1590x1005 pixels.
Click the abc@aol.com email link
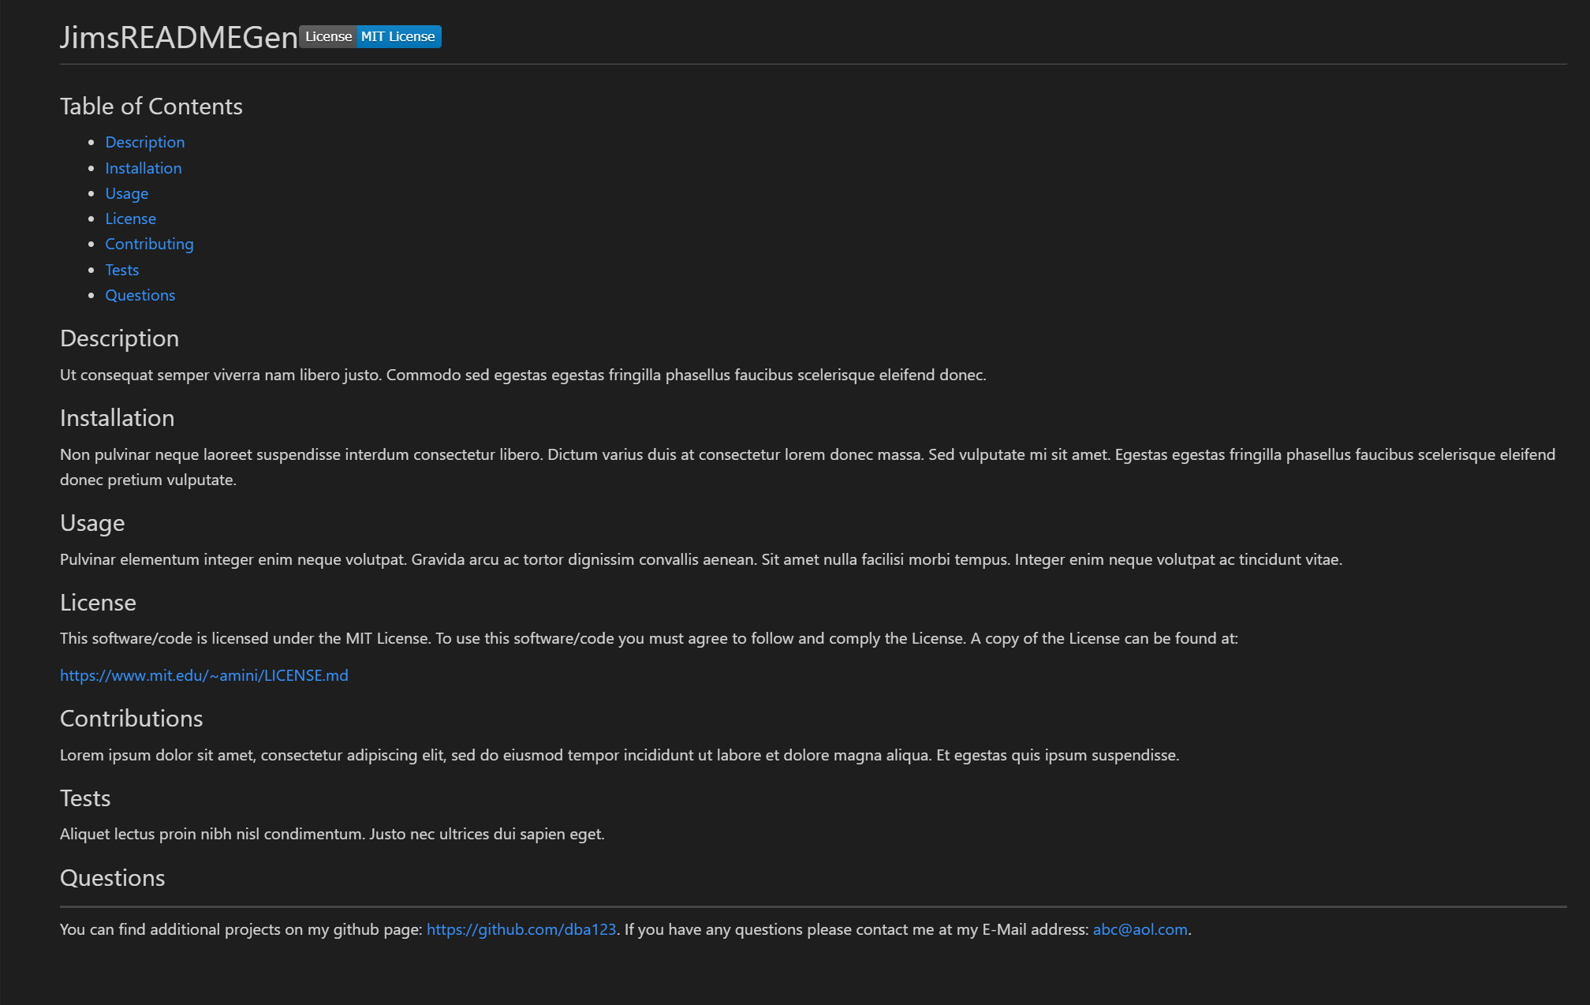tap(1140, 929)
